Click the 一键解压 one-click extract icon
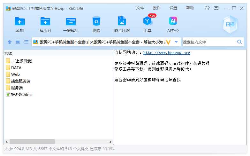The width and height of the screenshot is (250, 156). [x=71, y=21]
